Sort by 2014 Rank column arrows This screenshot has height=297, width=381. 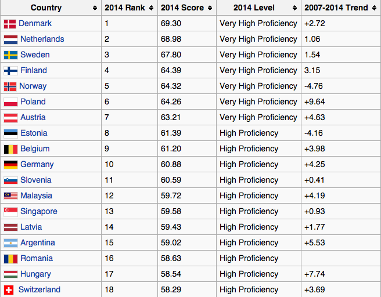150,8
